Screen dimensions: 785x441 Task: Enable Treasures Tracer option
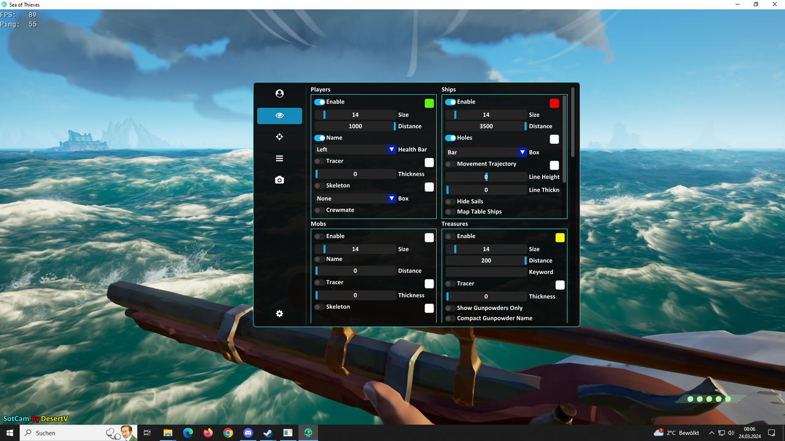coord(450,284)
